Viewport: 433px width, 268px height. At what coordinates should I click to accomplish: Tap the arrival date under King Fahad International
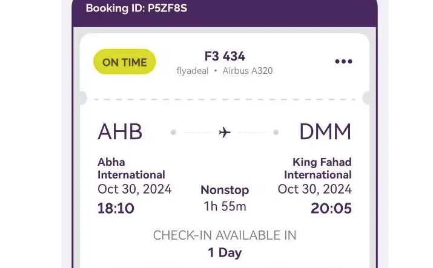click(x=314, y=189)
